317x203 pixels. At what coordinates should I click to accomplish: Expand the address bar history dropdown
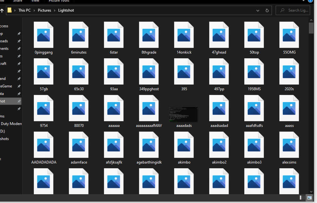(258, 10)
